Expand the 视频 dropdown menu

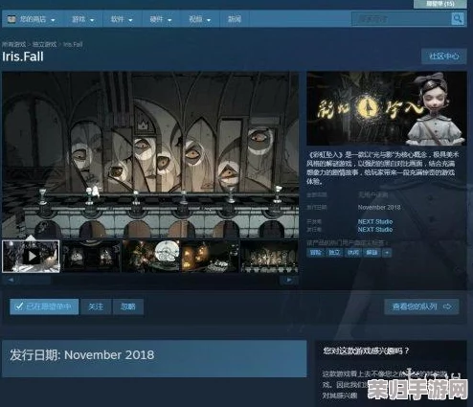tap(200, 19)
